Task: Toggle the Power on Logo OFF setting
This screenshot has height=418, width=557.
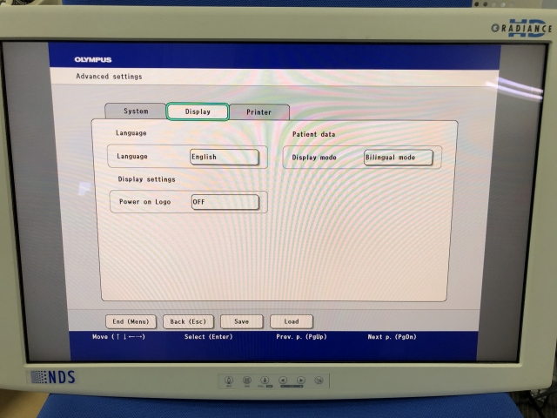Action: (225, 202)
